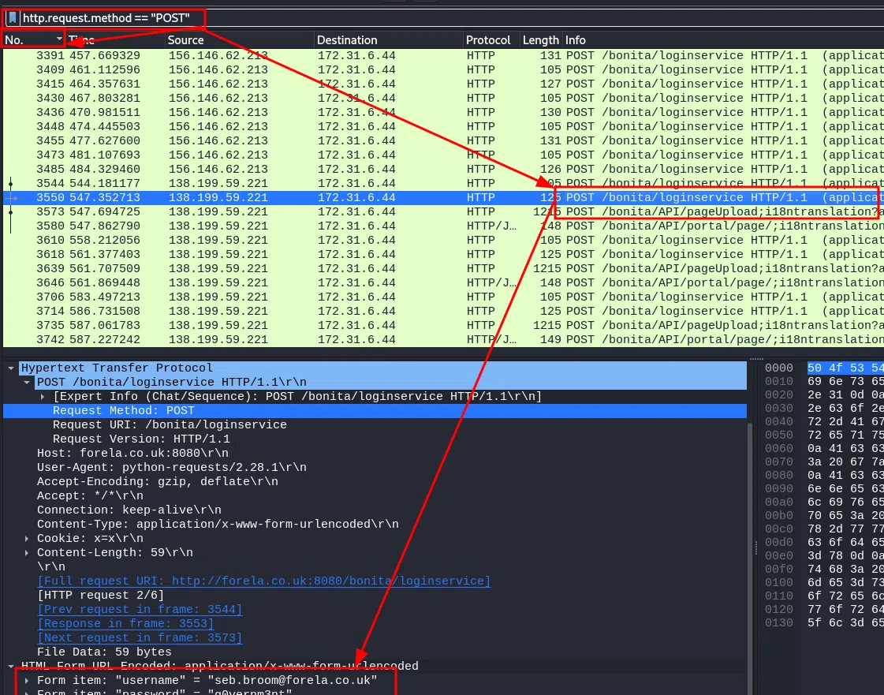Image resolution: width=884 pixels, height=695 pixels.
Task: Select the Request URI: /bonita/loginservice line
Action: pos(170,425)
